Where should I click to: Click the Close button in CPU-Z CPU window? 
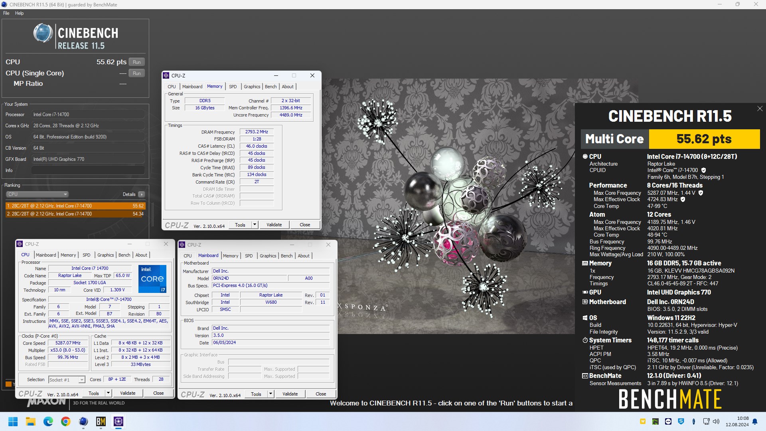coord(158,393)
